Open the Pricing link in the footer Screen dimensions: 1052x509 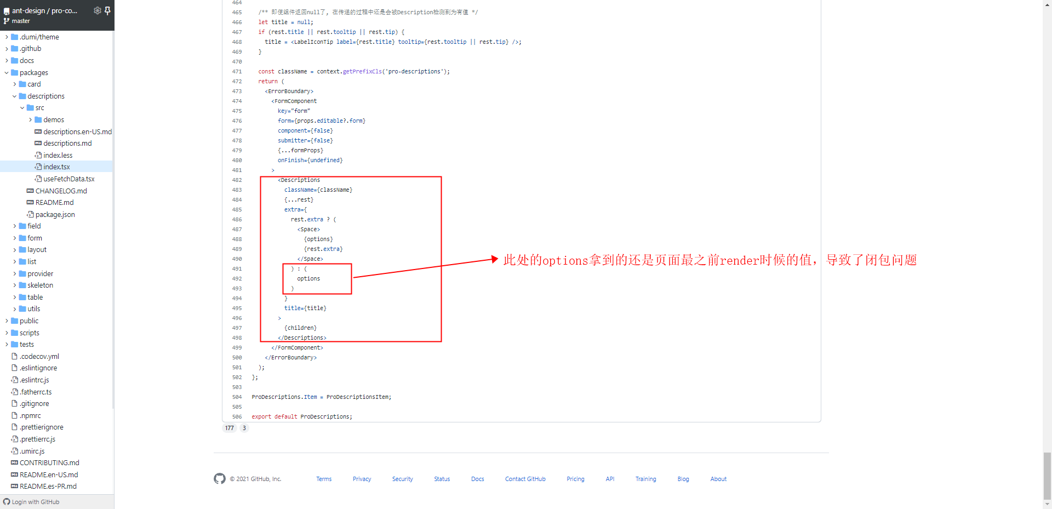(x=575, y=478)
